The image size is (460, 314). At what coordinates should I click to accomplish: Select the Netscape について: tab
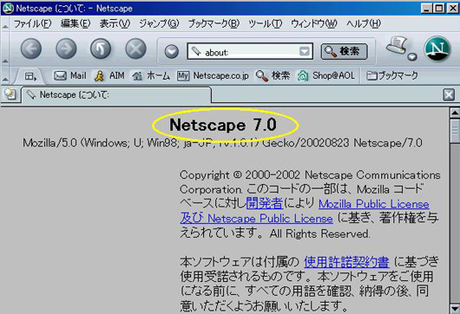point(116,95)
